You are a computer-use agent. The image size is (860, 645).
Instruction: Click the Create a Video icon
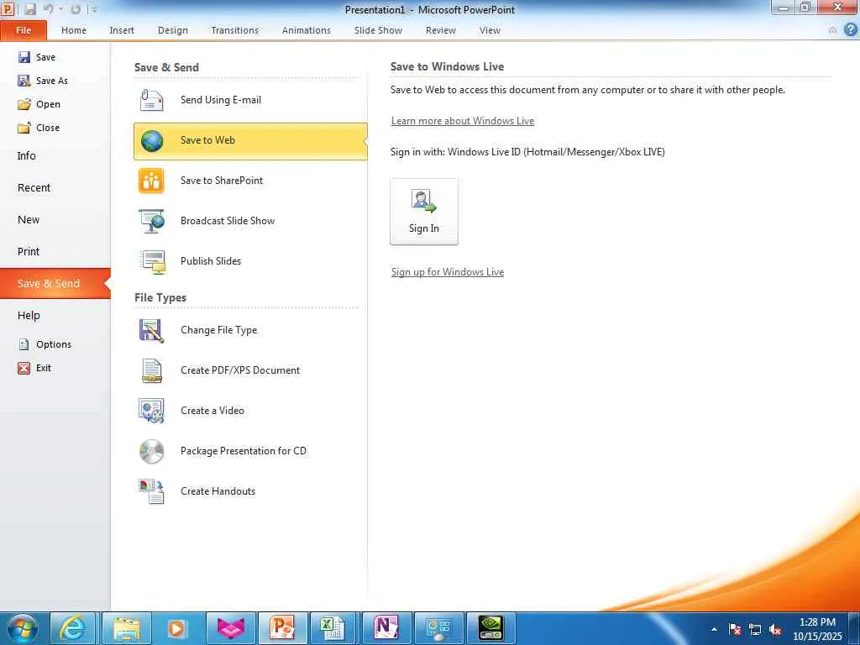click(151, 411)
